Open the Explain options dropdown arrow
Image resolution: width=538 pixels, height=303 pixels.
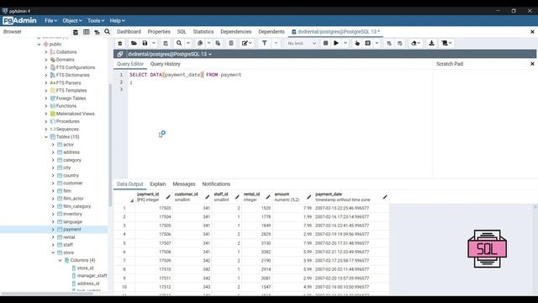click(x=377, y=43)
